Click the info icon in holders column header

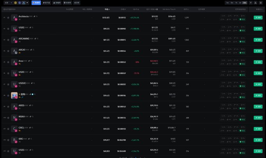(157, 9)
